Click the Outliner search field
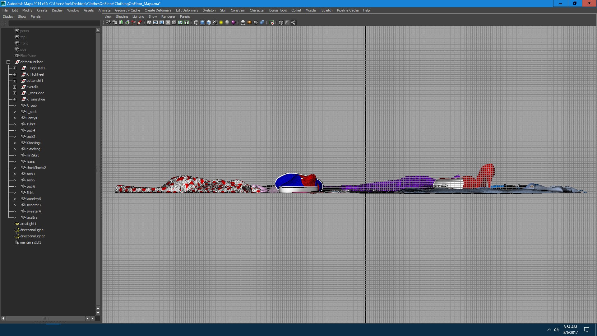Viewport: 597px width, 336px height. [x=54, y=23]
